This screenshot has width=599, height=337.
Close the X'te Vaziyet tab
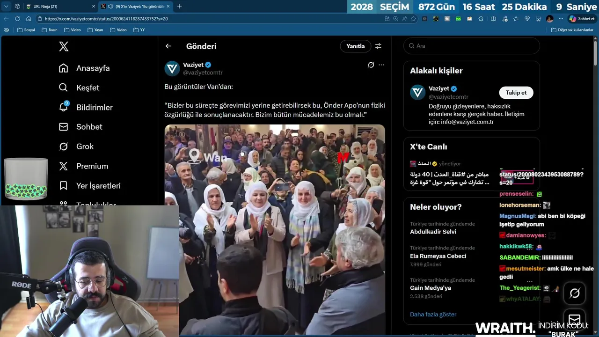pyautogui.click(x=168, y=6)
